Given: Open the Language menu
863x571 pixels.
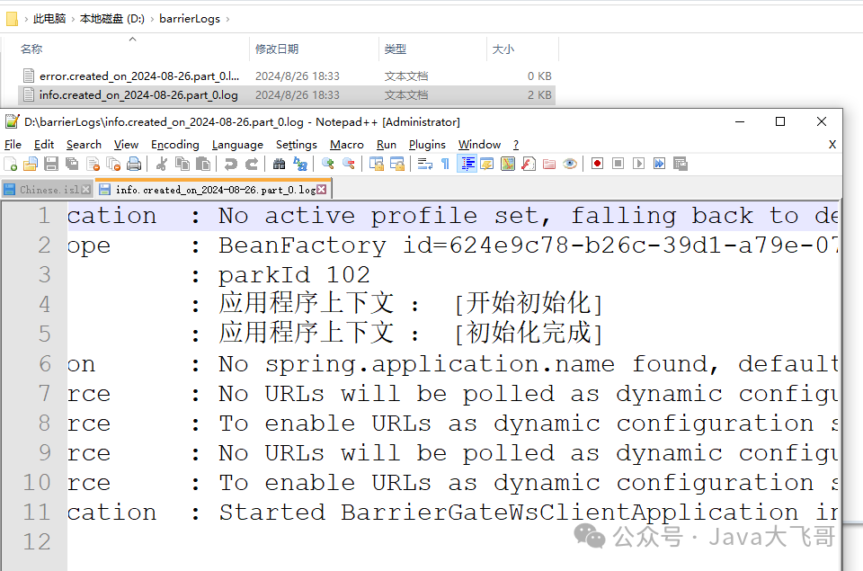Looking at the screenshot, I should [x=237, y=145].
